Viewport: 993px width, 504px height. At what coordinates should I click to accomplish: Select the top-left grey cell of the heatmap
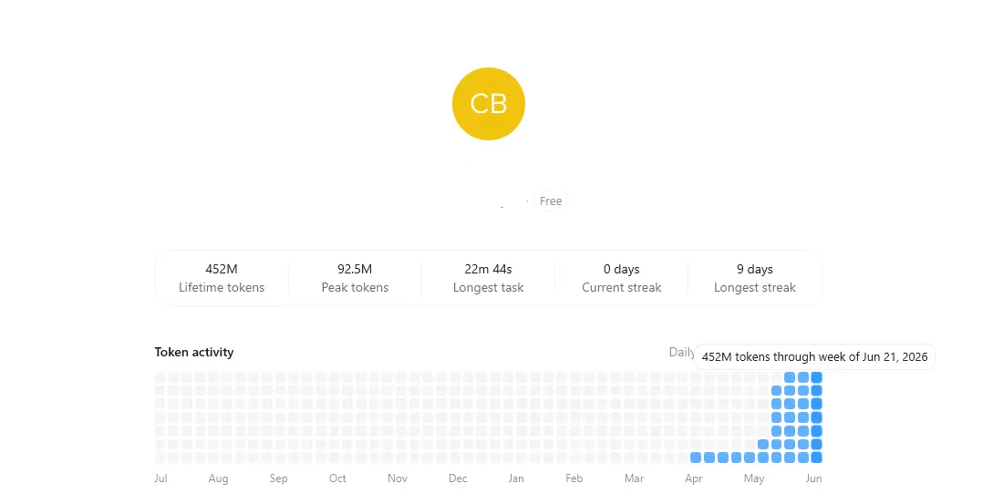[x=160, y=377]
